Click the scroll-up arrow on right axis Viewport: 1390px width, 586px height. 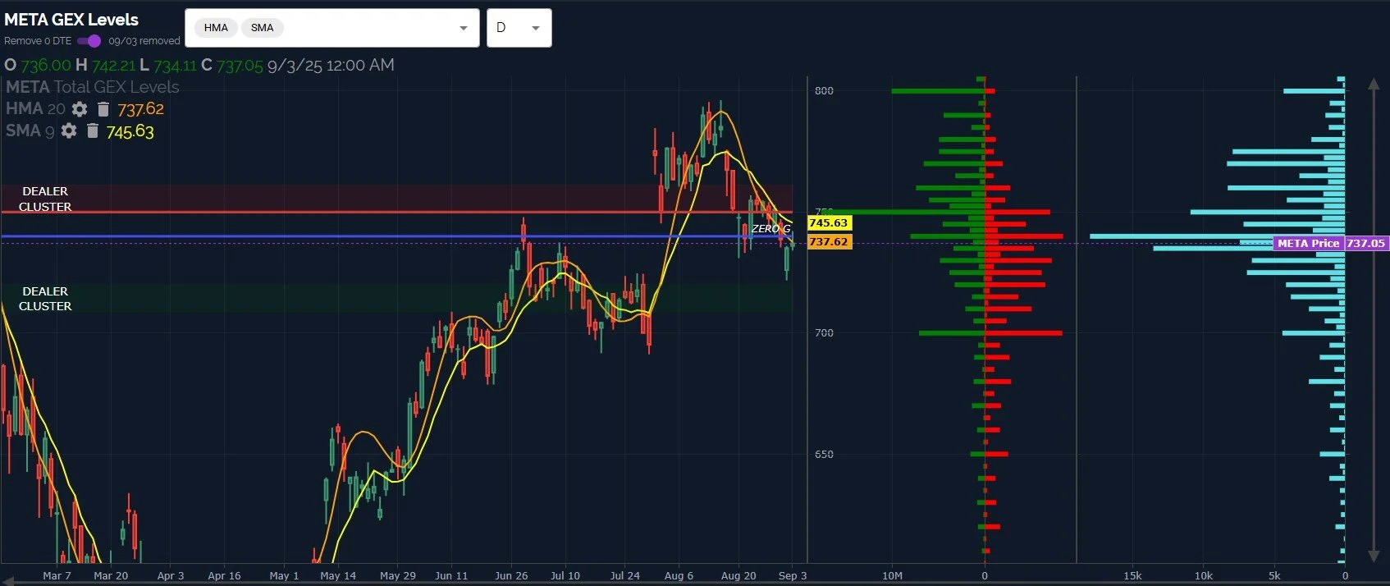tap(1374, 84)
